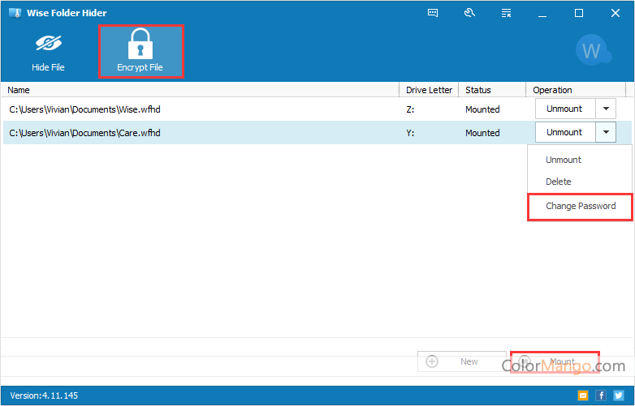Open the Facebook icon in status bar

601,395
